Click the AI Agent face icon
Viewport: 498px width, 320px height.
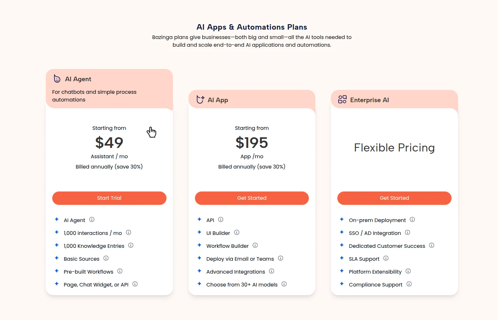coord(57,78)
